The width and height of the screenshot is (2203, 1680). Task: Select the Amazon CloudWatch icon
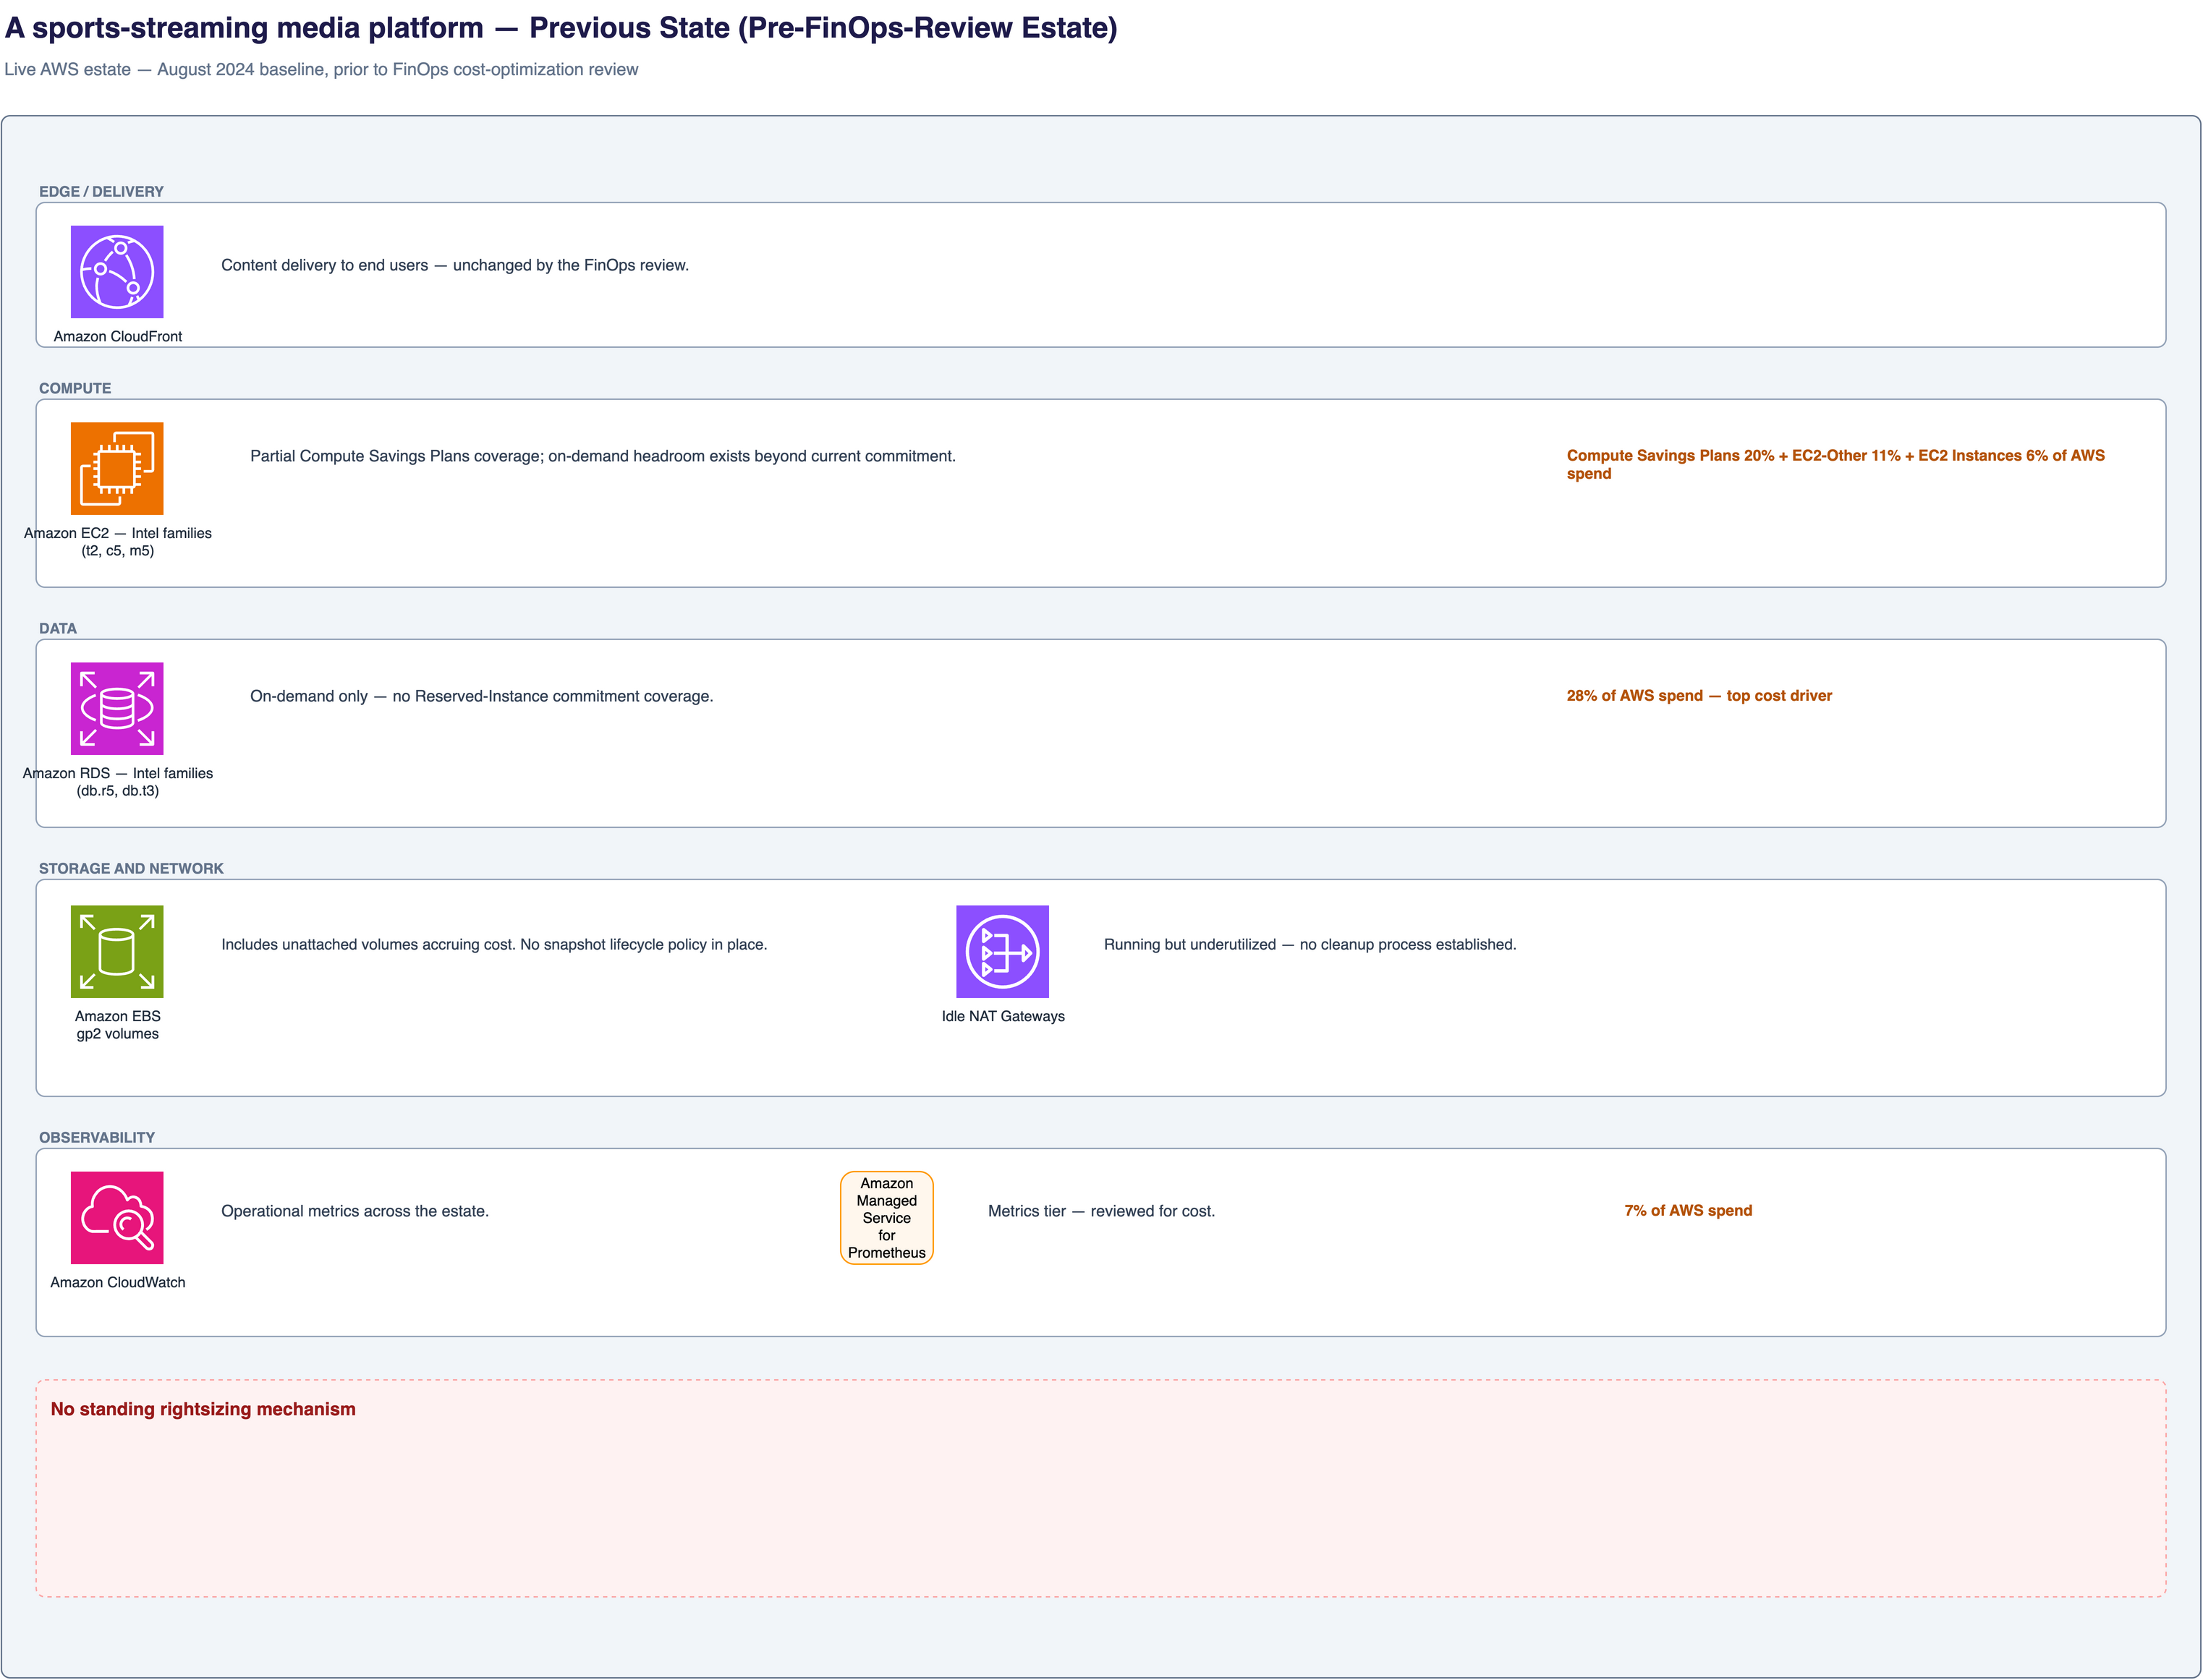point(117,1218)
